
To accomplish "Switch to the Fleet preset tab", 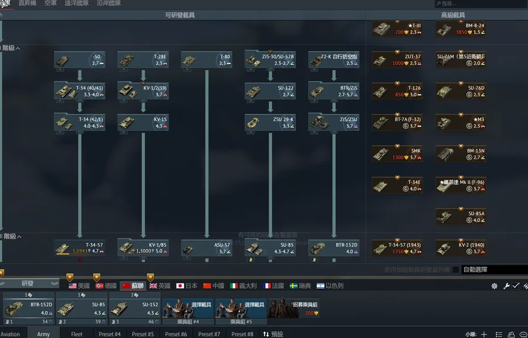I will tap(76, 334).
